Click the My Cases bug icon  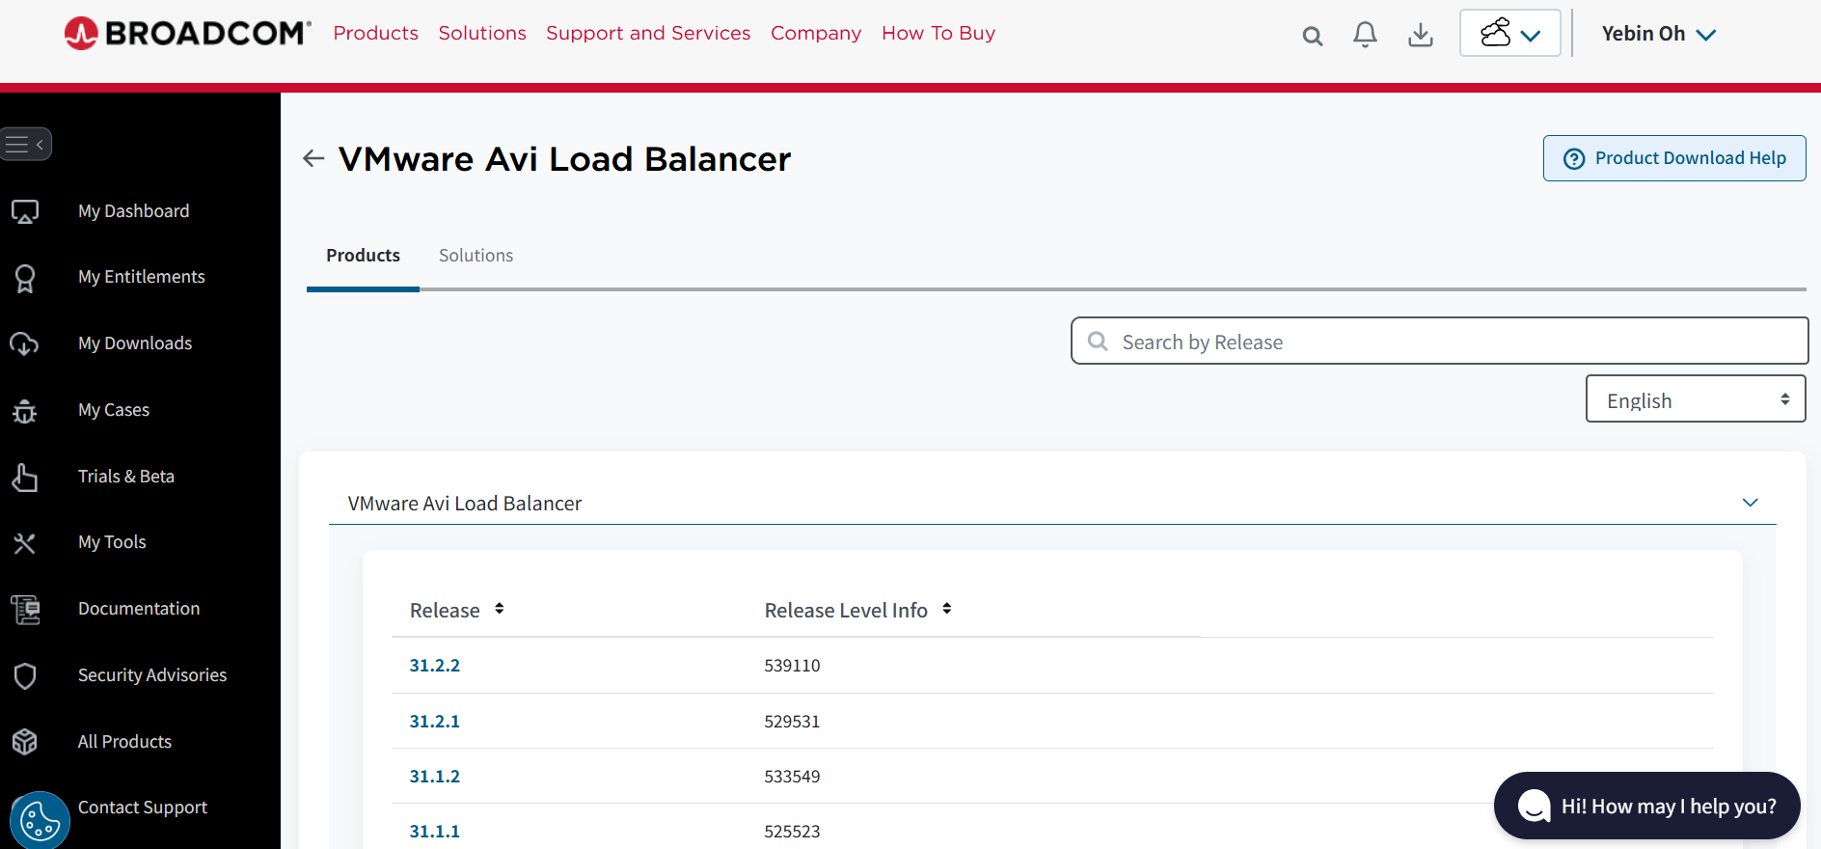click(25, 411)
